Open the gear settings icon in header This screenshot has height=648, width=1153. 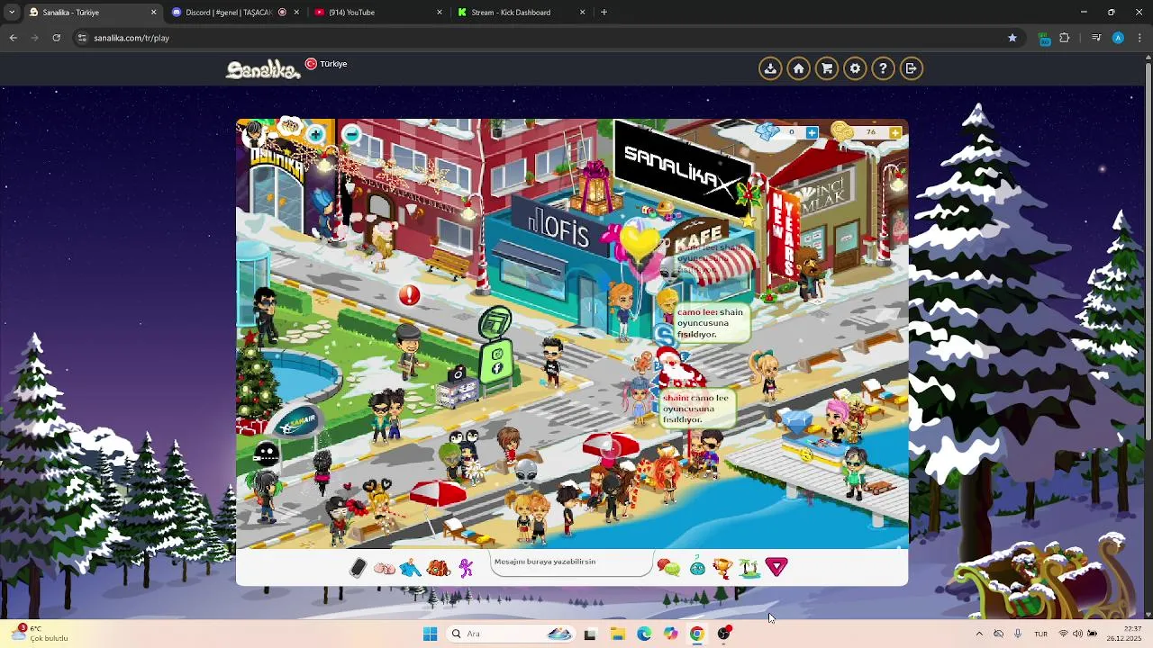[x=855, y=68]
